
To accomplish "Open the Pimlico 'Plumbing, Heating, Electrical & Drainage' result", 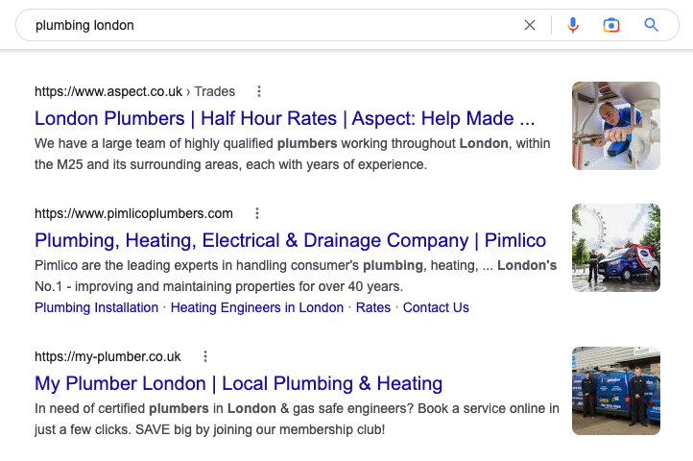I will (x=291, y=240).
